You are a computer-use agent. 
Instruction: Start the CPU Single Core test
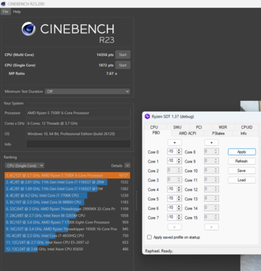click(123, 65)
